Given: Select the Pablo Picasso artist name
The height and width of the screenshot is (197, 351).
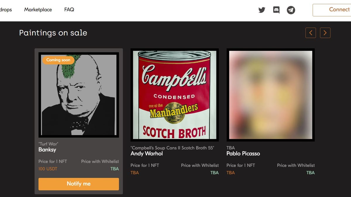Looking at the screenshot, I should coord(243,154).
